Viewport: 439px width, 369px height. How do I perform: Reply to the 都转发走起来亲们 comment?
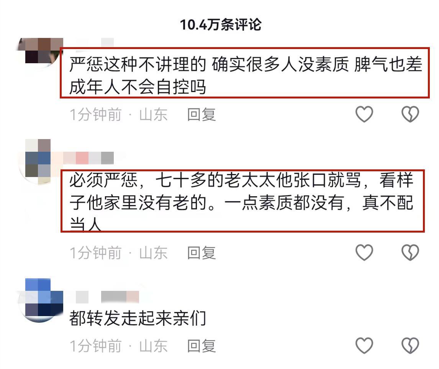click(x=201, y=346)
